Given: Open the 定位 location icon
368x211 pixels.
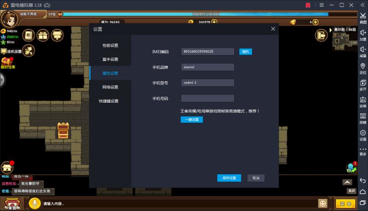Looking at the screenshot, I should click(362, 68).
